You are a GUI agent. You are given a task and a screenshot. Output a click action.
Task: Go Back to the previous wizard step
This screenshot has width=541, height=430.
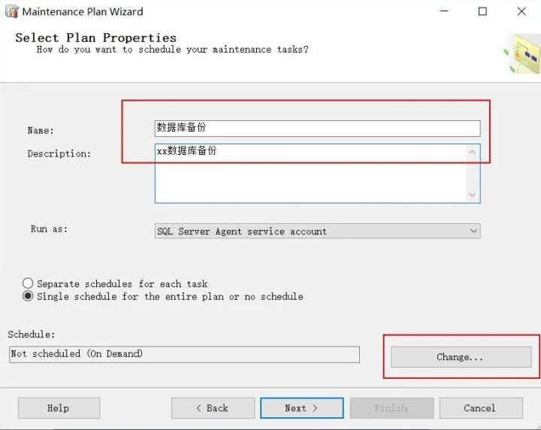point(213,408)
